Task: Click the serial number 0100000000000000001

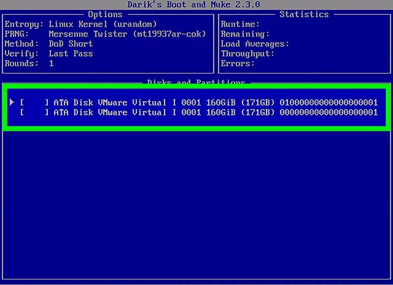Action: (x=329, y=103)
